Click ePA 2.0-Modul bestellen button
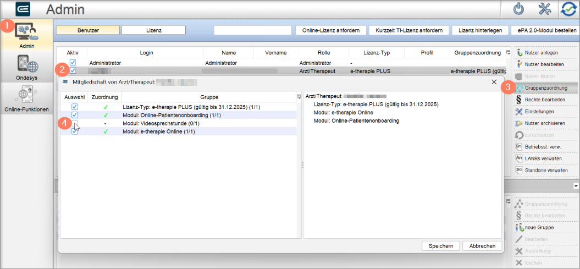The image size is (580, 269). [x=546, y=30]
